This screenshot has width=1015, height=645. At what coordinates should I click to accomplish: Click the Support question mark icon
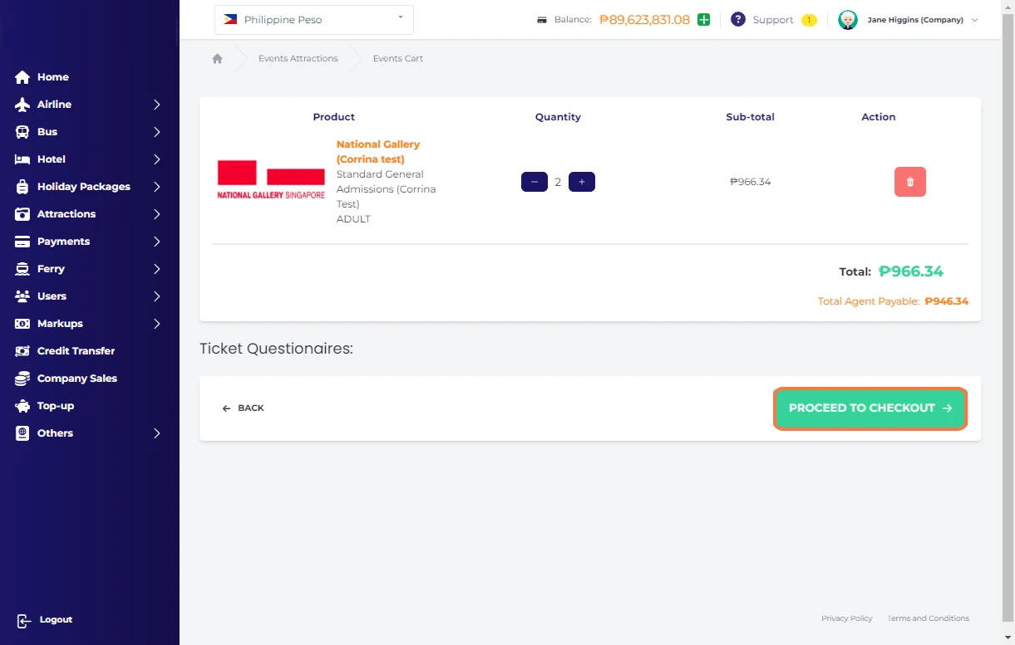coord(737,20)
